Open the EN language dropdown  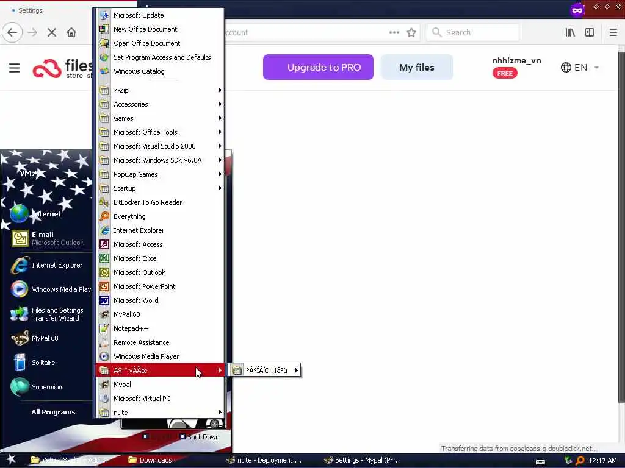[580, 67]
